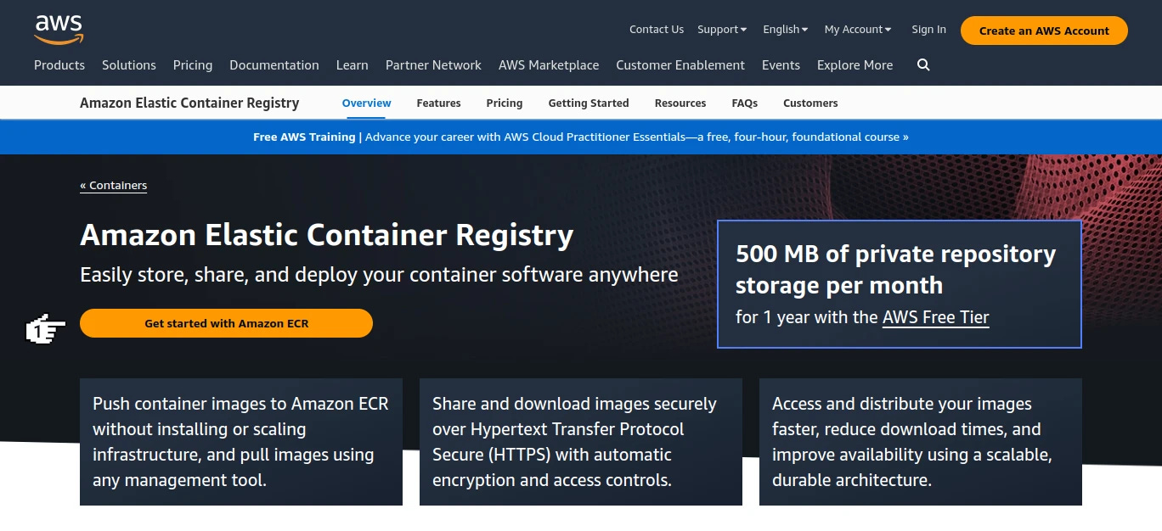Click the 'Access and distribute your images' card
1162x531 pixels.
(x=921, y=442)
